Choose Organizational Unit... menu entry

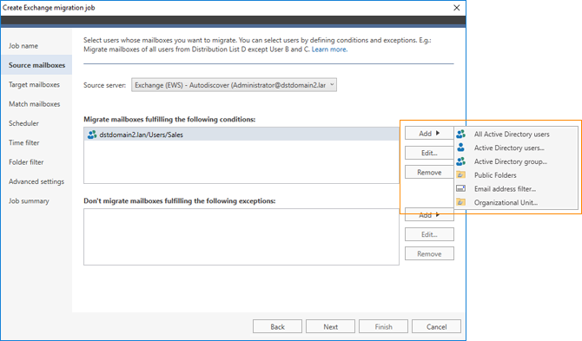tap(516, 202)
